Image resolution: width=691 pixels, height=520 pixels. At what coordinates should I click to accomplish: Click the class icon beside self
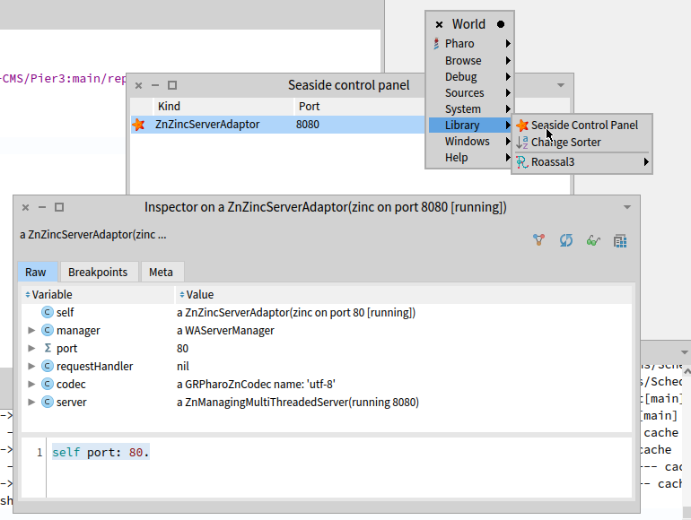48,312
